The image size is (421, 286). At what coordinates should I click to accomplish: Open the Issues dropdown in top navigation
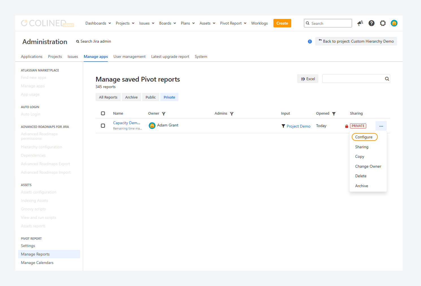(147, 23)
